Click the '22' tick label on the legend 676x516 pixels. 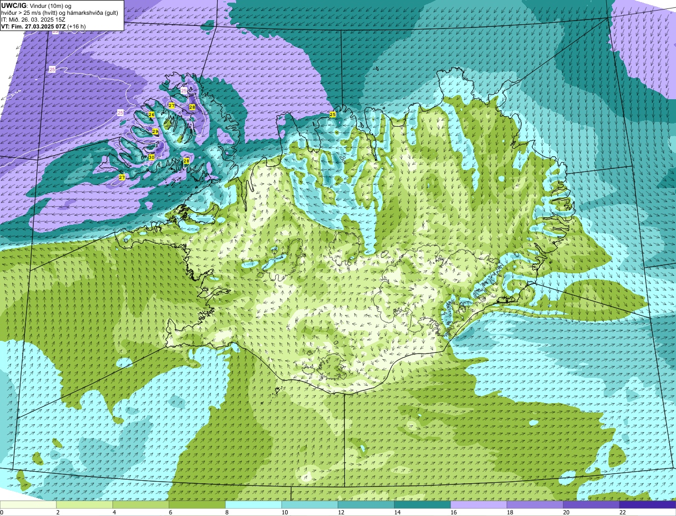coord(623,512)
